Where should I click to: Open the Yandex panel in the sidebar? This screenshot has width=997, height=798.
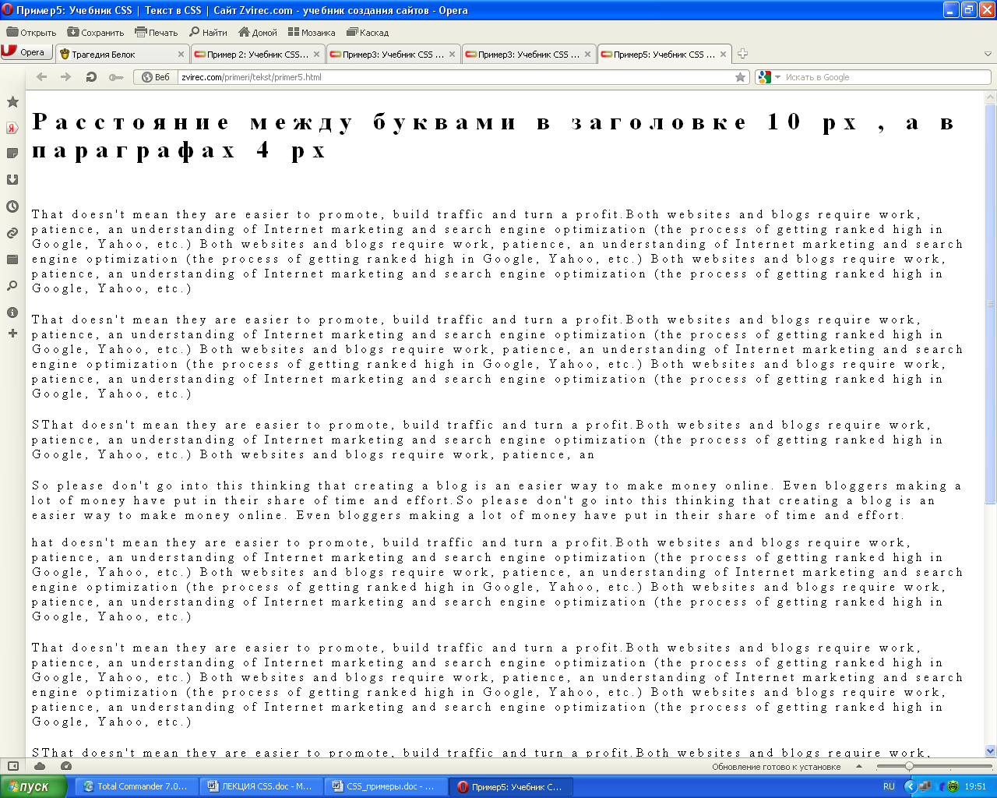pos(12,128)
